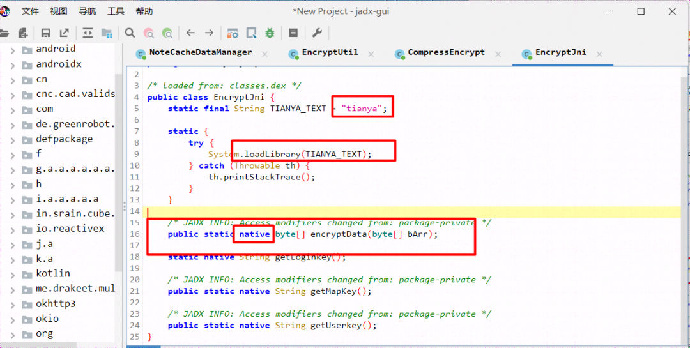The image size is (690, 348).
Task: Open Preferences with the wrench icon
Action: coord(317,33)
